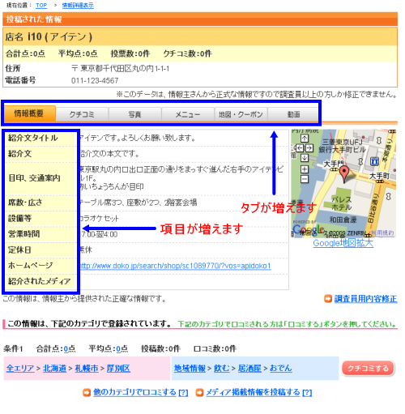
Task: Click the 厚別区 area link
Action: (x=118, y=369)
